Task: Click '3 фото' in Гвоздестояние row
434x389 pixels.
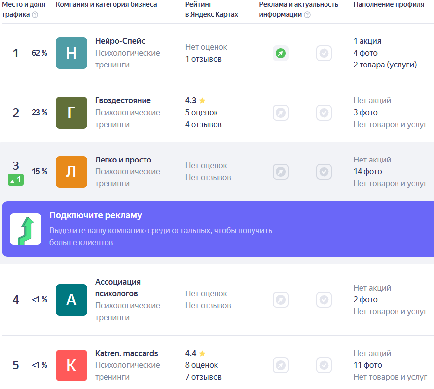Action: [x=365, y=113]
